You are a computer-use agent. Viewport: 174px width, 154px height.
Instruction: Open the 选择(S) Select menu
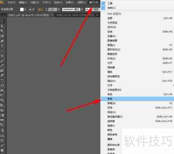point(58,2)
